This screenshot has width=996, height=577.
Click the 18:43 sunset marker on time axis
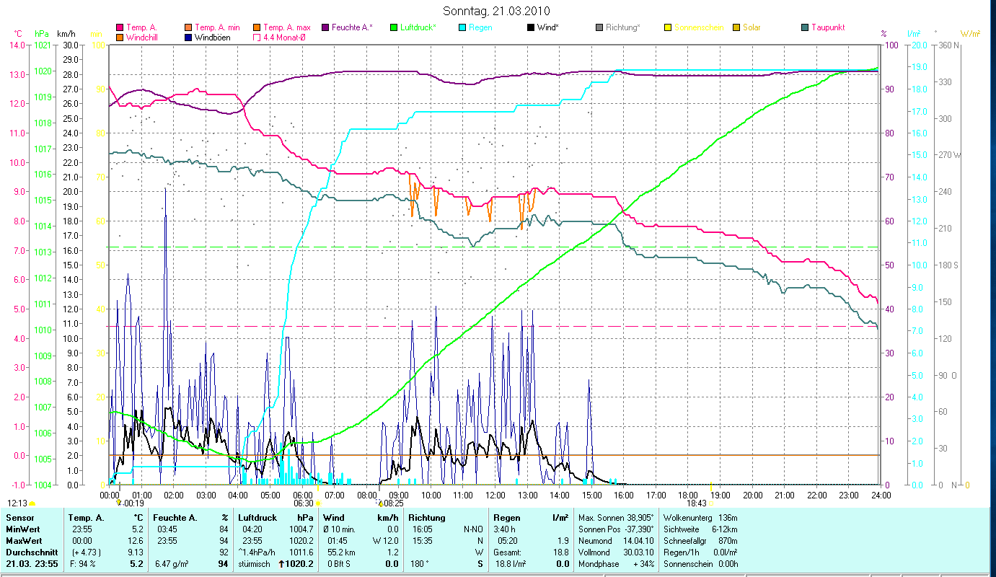697,503
